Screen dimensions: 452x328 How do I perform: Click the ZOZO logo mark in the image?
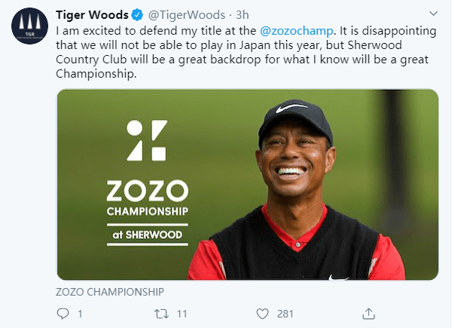coord(147,139)
